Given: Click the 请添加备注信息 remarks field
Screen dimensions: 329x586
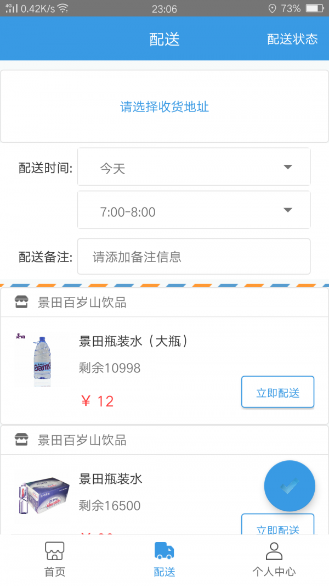Looking at the screenshot, I should (x=193, y=256).
